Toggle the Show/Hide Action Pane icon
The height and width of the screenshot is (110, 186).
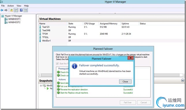pyautogui.click(x=26, y=10)
